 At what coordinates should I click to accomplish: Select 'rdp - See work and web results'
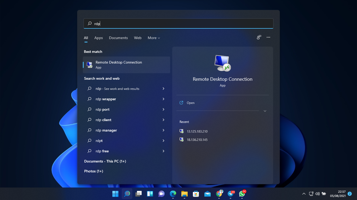(126, 89)
